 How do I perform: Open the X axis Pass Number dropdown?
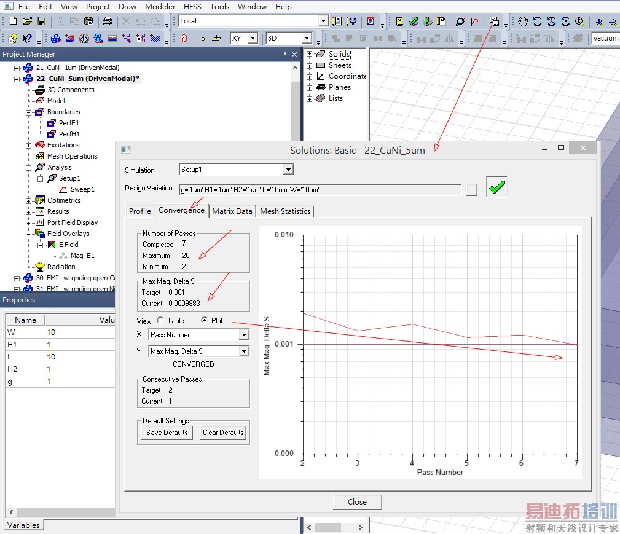coord(244,335)
